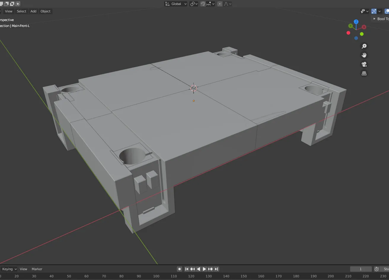
Task: Jump to the timeline end frame
Action: coord(217,269)
